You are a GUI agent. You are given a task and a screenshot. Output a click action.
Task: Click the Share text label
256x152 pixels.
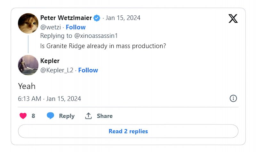click(x=105, y=116)
